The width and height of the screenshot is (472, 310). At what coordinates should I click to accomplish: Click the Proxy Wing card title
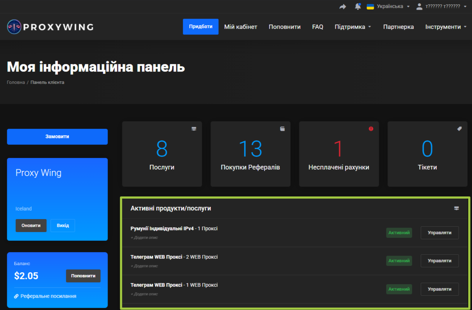(x=38, y=173)
